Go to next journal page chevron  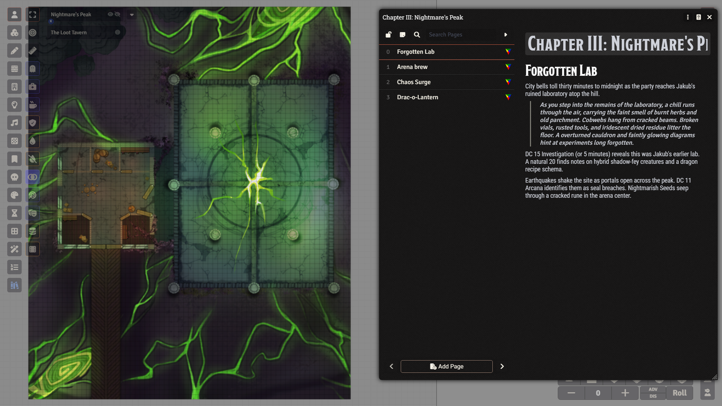(502, 366)
